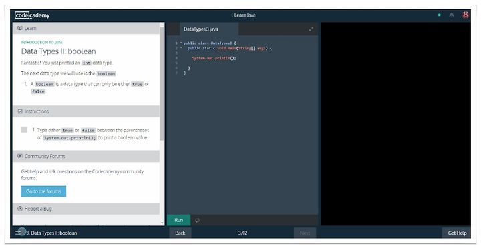Open the notifications bell icon
Viewport: 481px width, 248px height.
452,15
